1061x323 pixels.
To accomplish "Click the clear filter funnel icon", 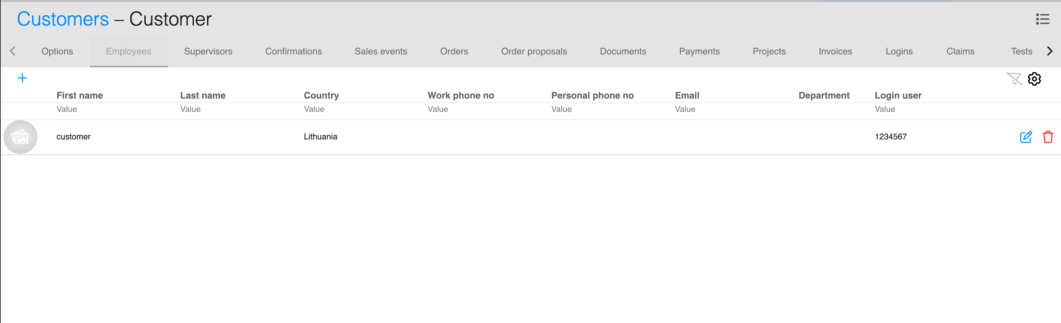I will (x=1014, y=79).
